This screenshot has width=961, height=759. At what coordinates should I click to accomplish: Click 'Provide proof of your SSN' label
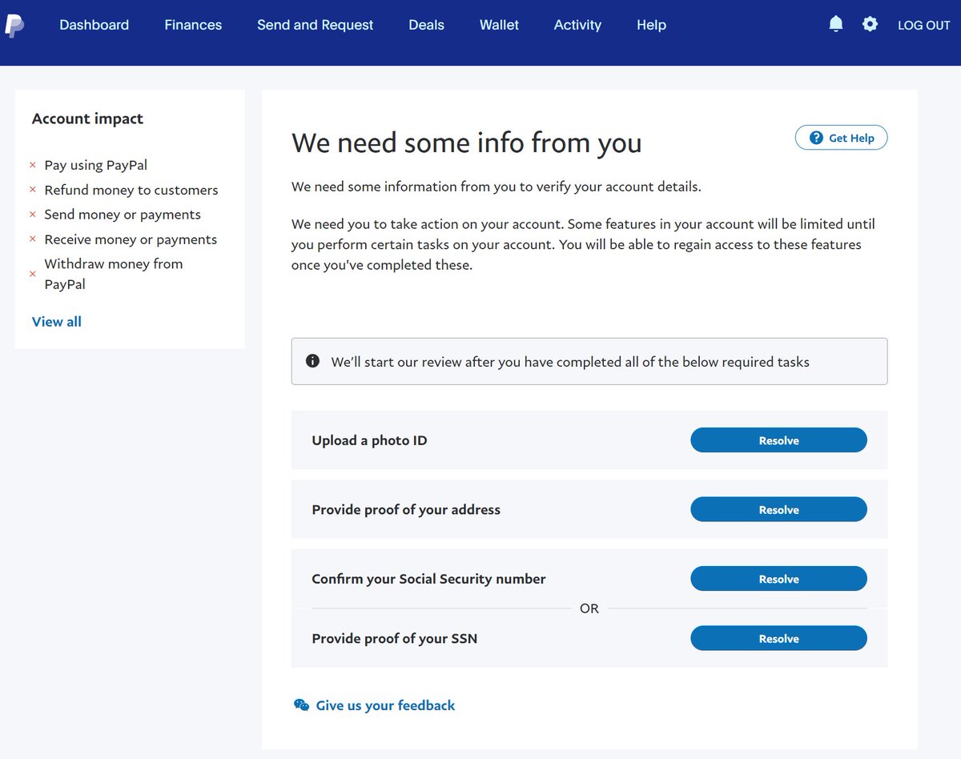(394, 638)
